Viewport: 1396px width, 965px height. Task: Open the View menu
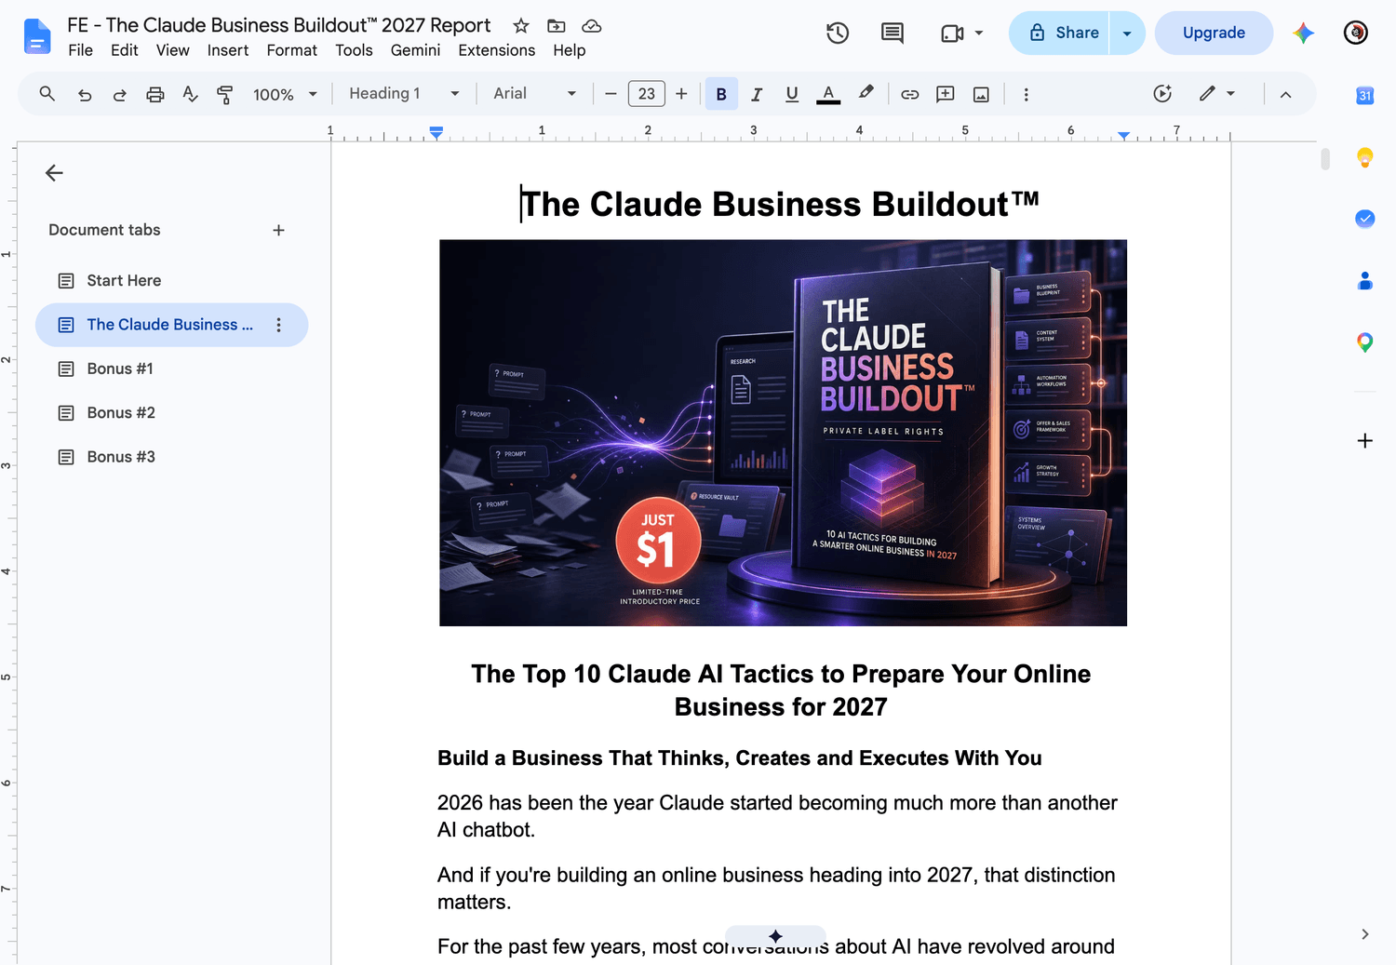click(172, 50)
